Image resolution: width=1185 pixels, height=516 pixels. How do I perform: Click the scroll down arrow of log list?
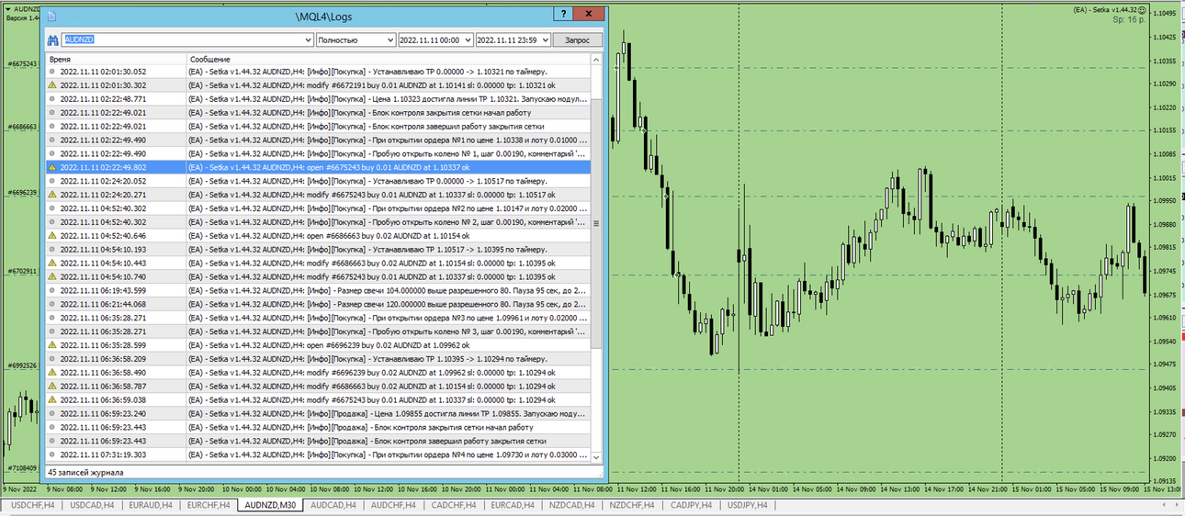pos(596,457)
